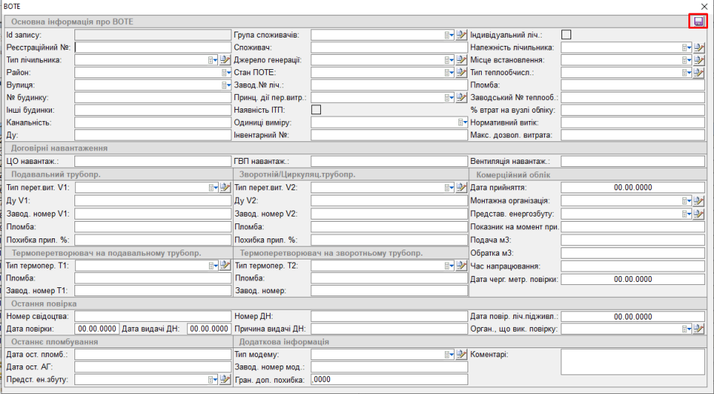
Task: Click edit icon next to Джерело генерації
Action: (461, 60)
